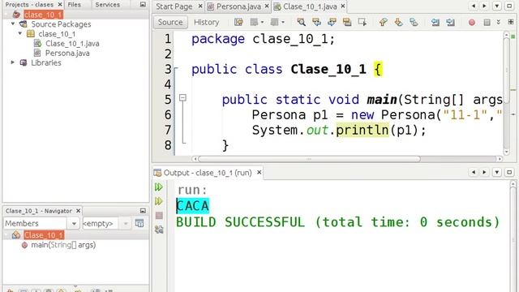Switch to the Files tab

[x=74, y=5]
